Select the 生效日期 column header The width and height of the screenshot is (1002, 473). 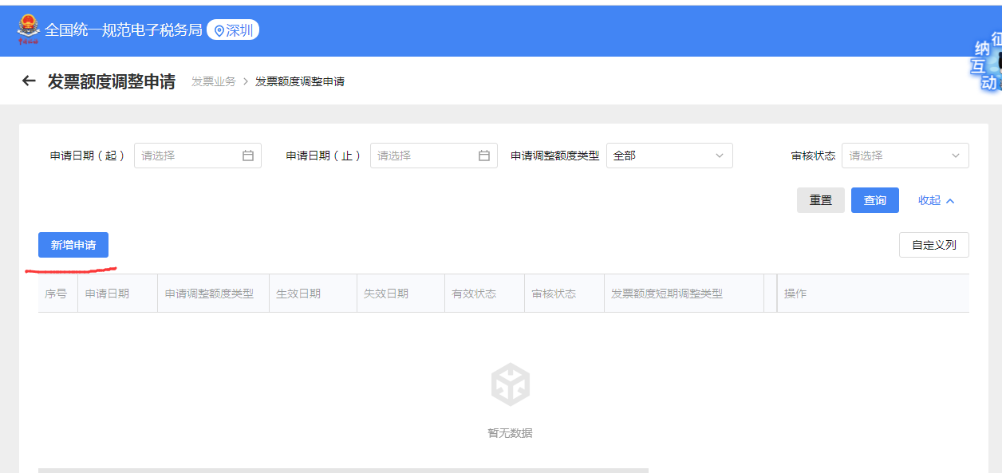pos(298,294)
